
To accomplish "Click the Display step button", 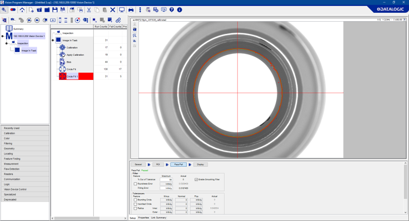I will pos(200,164).
